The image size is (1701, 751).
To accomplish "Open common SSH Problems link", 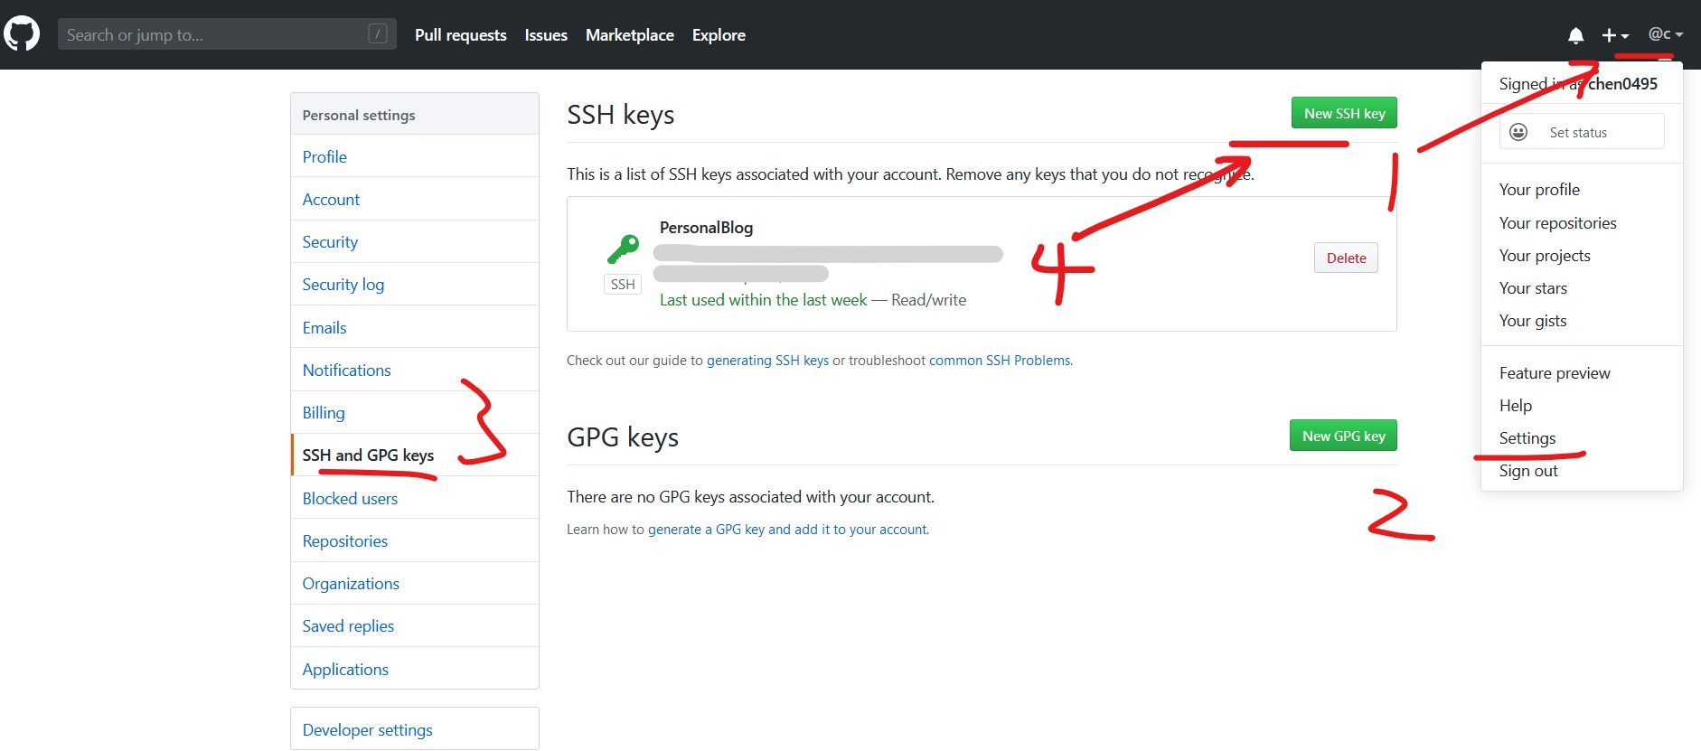I will (x=1000, y=361).
